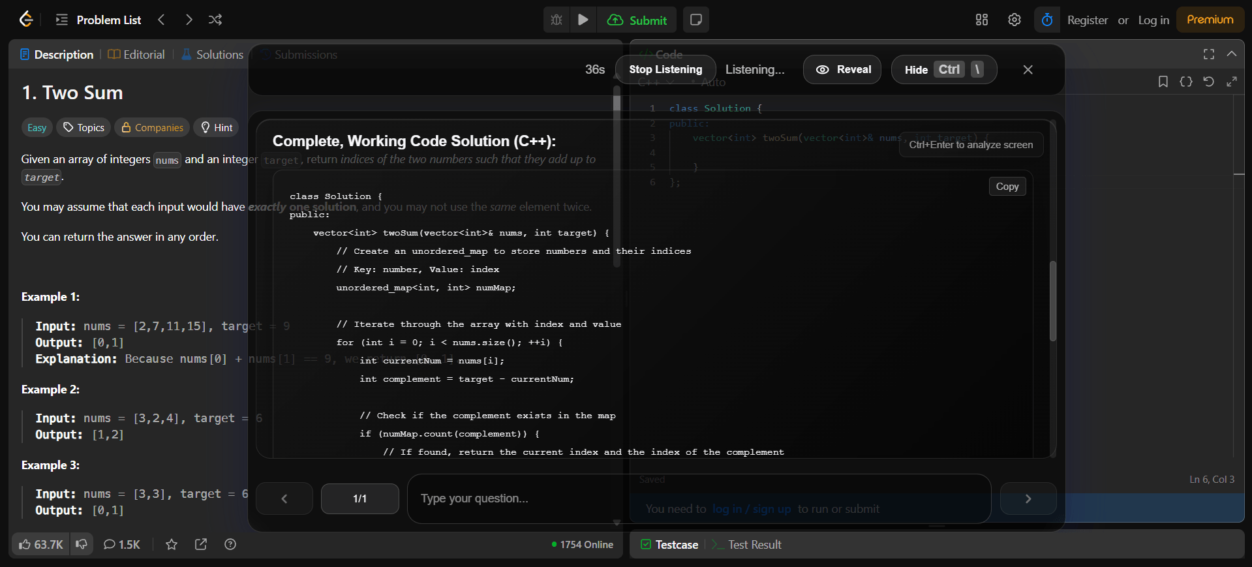Viewport: 1252px width, 567px height.
Task: Dislike the problem thumbs-down
Action: tap(82, 545)
